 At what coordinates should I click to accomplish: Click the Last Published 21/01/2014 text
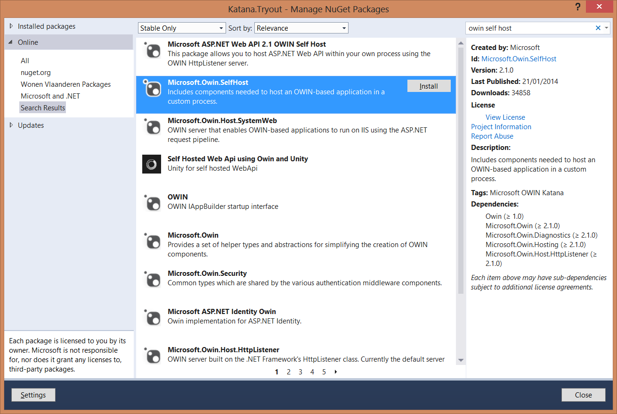coord(514,81)
